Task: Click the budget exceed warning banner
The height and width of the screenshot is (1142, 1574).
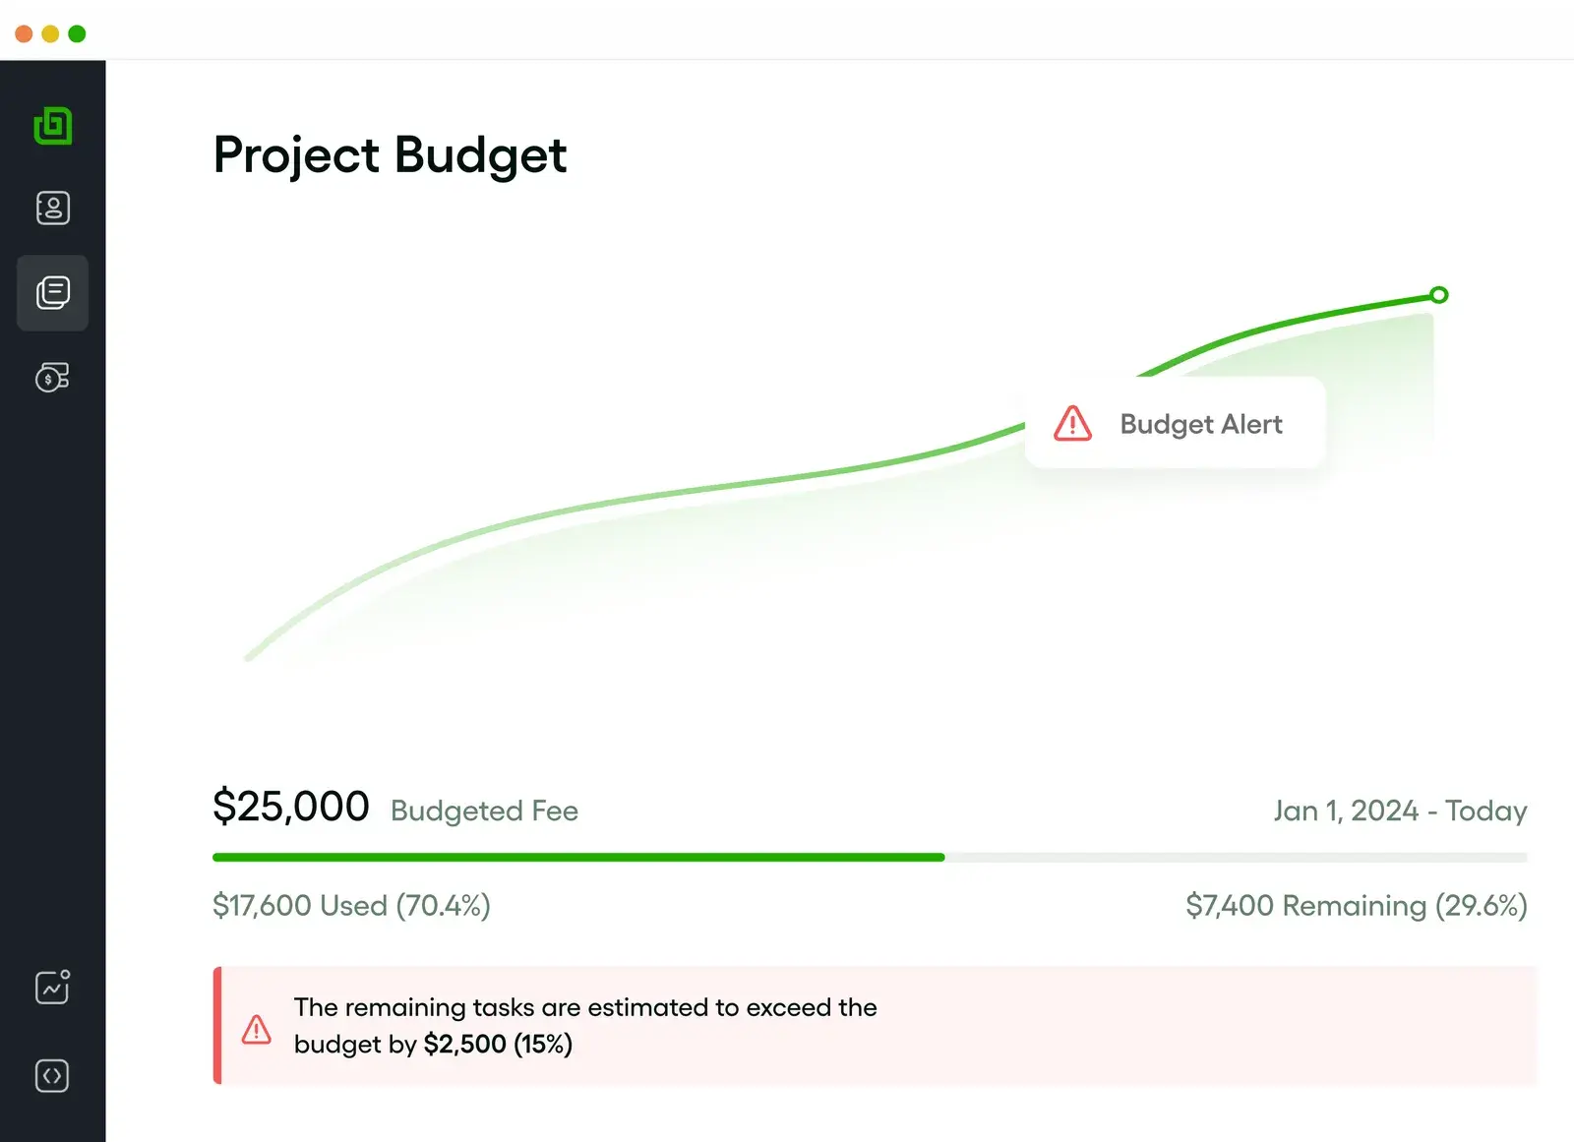Action: [874, 1026]
